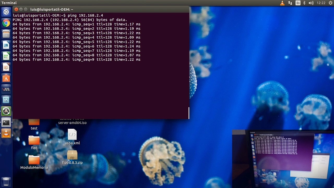
Task: Click the icmp_seq=9 ping output line
Action: (76, 60)
